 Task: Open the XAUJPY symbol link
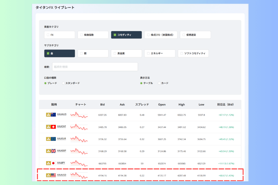tap(61, 163)
